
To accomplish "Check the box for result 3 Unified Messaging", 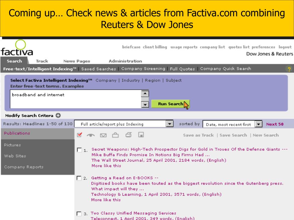I will pos(79,214).
